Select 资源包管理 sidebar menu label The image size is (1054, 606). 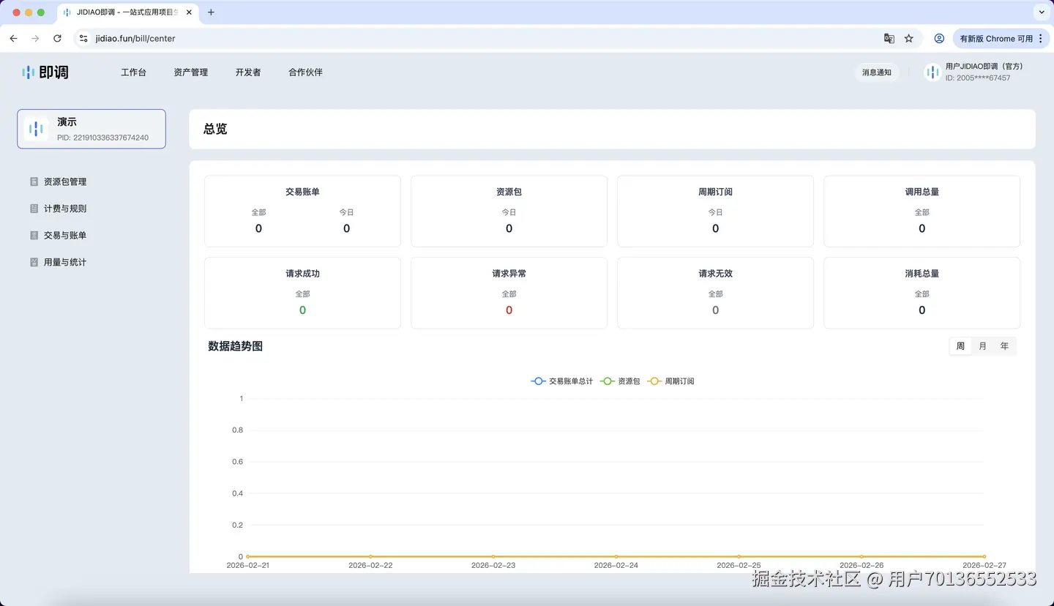tap(65, 182)
